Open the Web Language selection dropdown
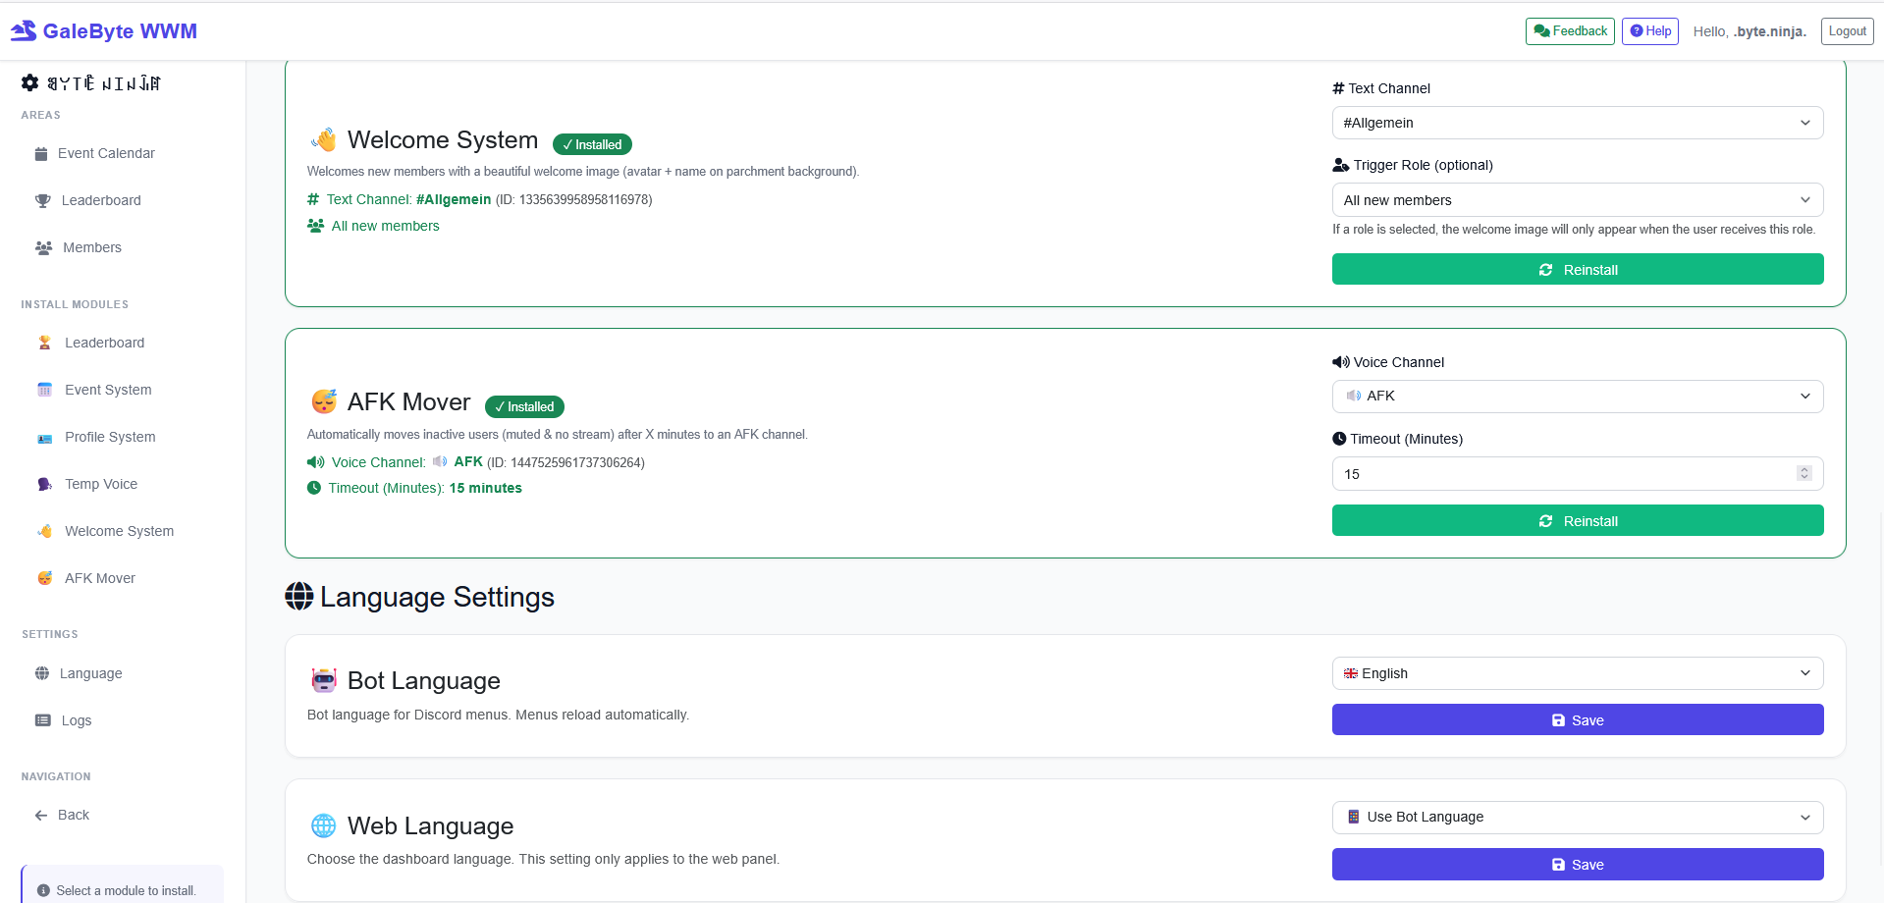Viewport: 1884px width, 903px height. pyautogui.click(x=1577, y=817)
